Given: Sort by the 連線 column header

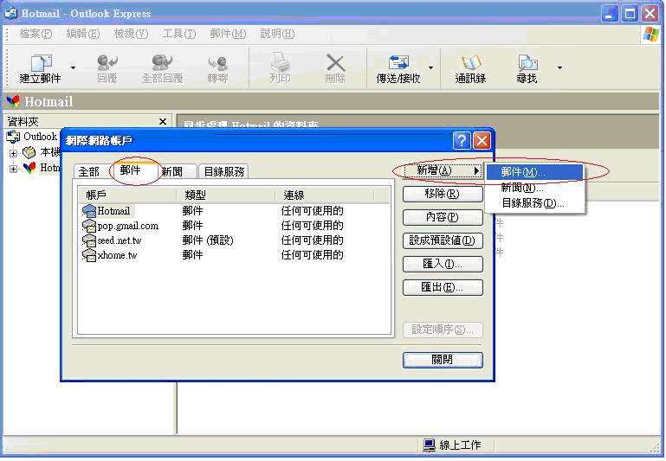Looking at the screenshot, I should point(325,195).
